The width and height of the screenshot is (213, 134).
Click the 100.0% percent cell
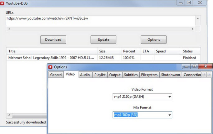[129, 58]
